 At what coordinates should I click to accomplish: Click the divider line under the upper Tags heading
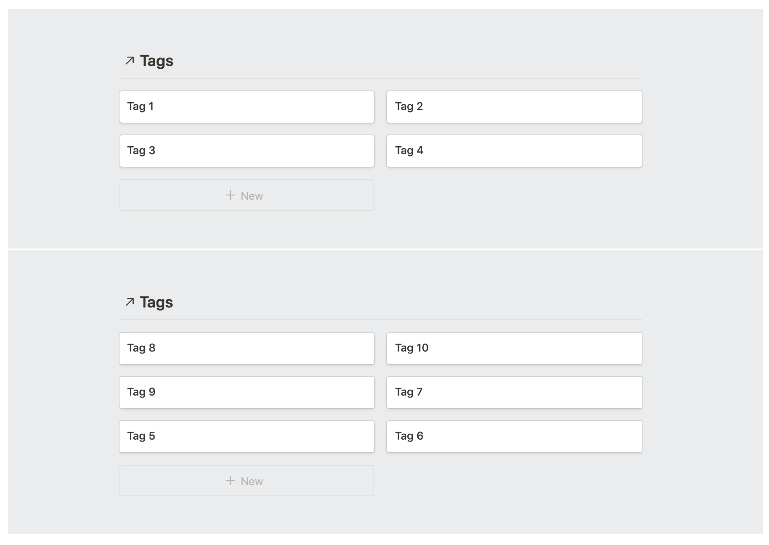coord(381,78)
